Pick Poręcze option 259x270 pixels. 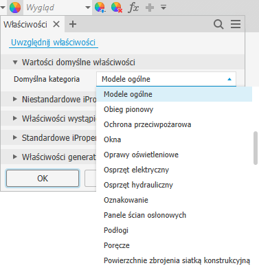(174, 245)
